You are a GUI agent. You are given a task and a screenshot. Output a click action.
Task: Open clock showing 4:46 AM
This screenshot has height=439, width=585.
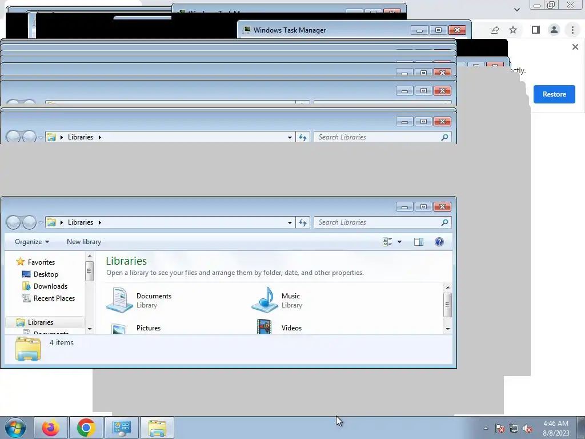click(556, 428)
